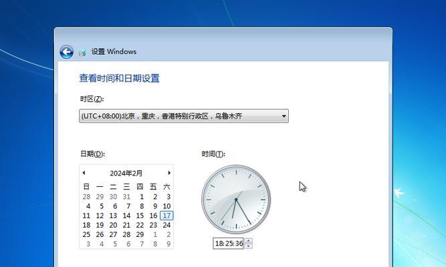Click the 时间(T) label
This screenshot has width=446, height=267.
point(213,154)
